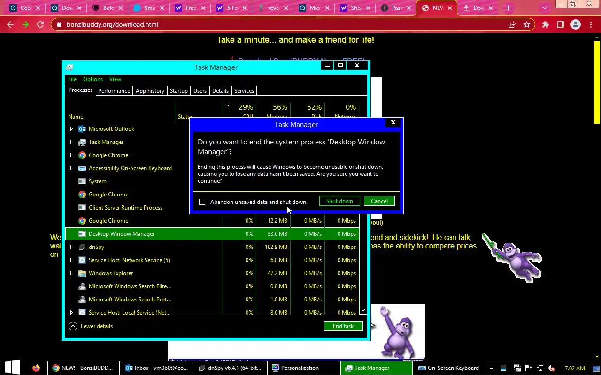Expand the Accessibility On-Screen Keyboard group
Screen dimensions: 601x375
[71, 168]
